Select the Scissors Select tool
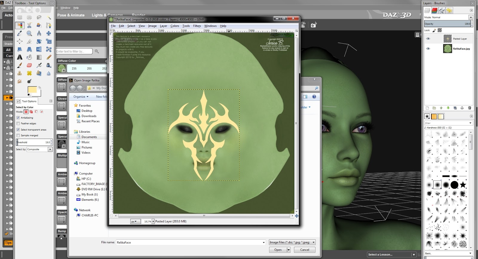Viewport: 478px width, 259px height. point(29,25)
